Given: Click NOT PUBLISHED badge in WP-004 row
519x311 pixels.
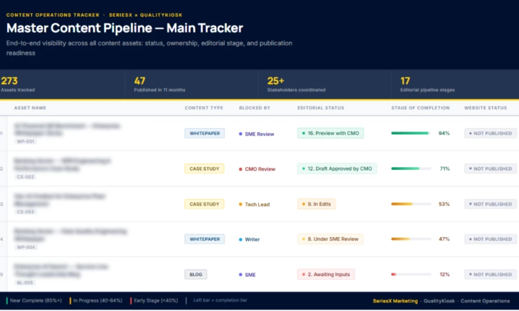Looking at the screenshot, I should [x=490, y=239].
